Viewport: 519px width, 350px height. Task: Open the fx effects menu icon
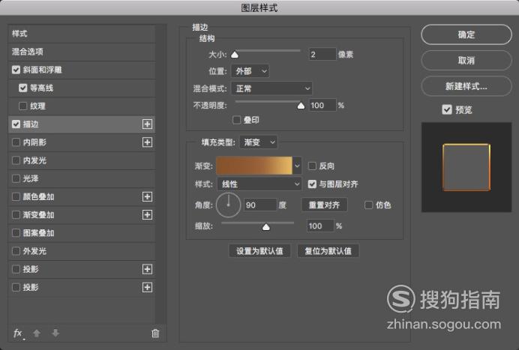[x=18, y=333]
